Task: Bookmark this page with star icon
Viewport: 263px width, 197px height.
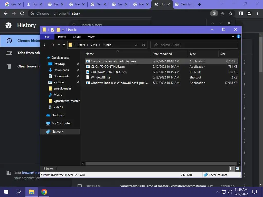Action: point(231,13)
